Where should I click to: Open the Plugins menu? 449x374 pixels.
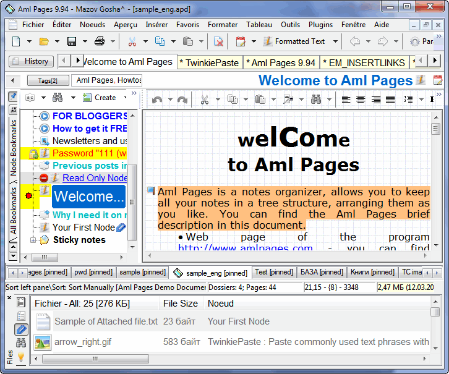(x=320, y=25)
